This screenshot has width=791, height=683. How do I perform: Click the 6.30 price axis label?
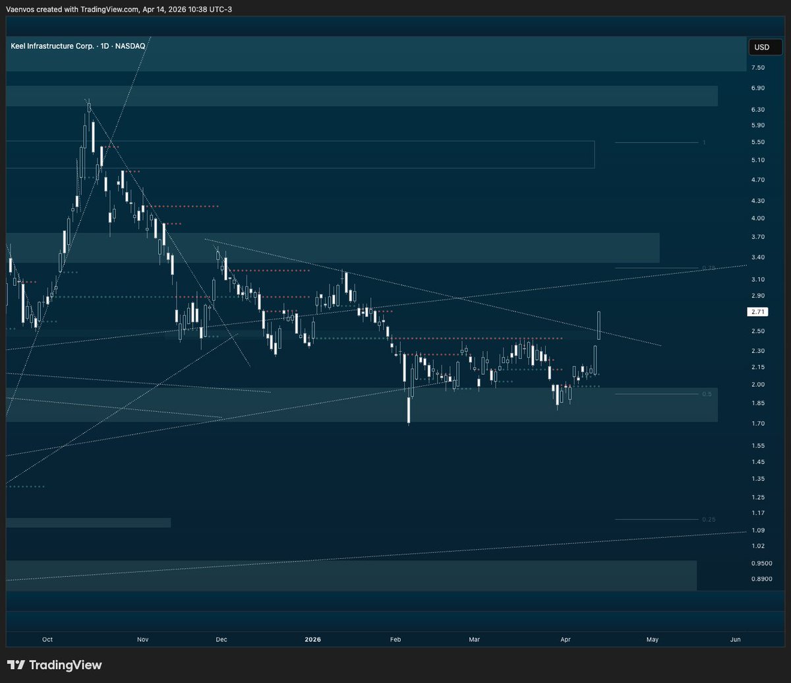757,110
